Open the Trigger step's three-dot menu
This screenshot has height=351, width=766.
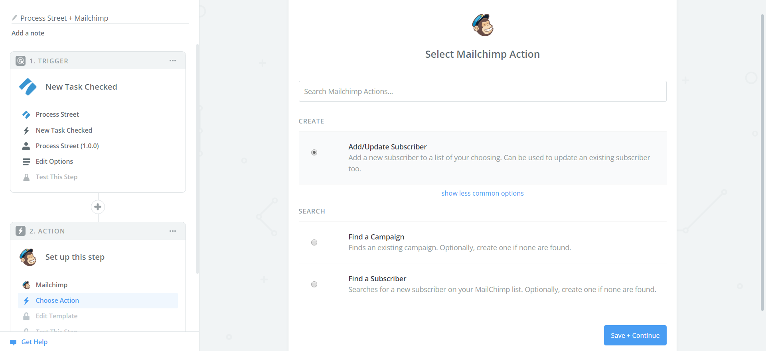173,61
